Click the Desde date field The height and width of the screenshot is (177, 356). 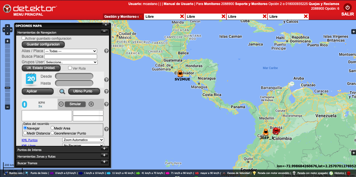(x=74, y=76)
